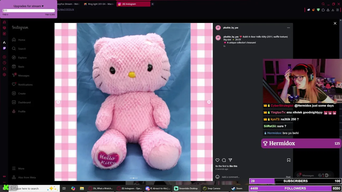342x192 pixels.
Task: Click Create new post
Action: [x=19, y=94]
